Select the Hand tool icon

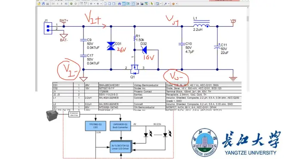[x=133, y=3]
